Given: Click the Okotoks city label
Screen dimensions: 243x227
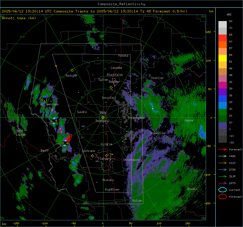Looking at the screenshot, I should pos(108,180).
